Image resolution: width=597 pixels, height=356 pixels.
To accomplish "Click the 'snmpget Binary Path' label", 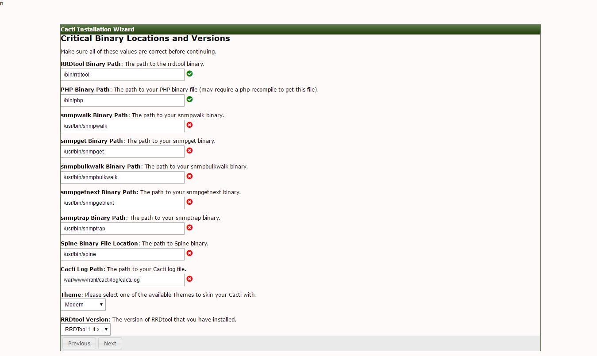I will pos(92,141).
